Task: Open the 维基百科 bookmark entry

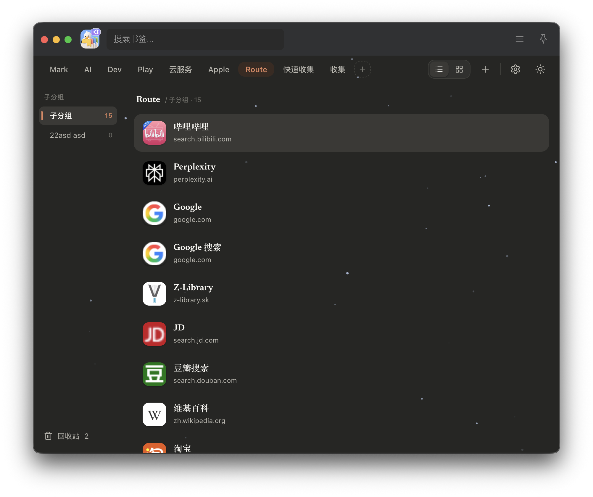Action: (341, 414)
